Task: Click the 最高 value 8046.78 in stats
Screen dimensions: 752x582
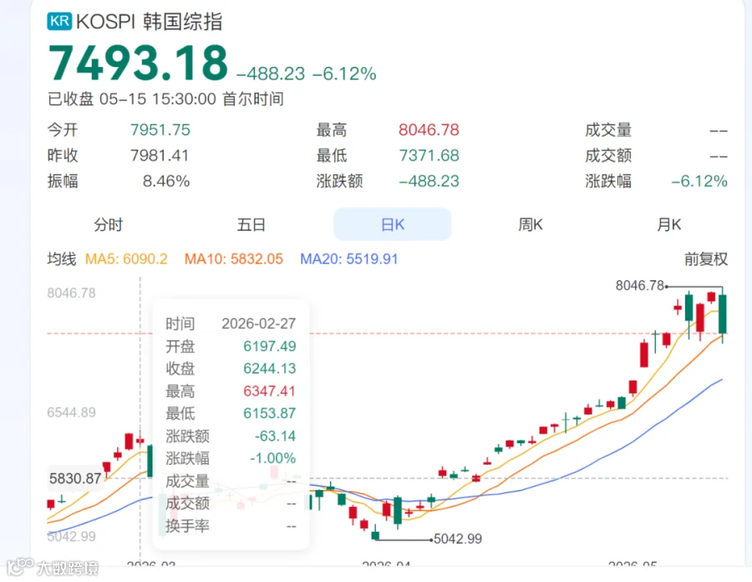Action: (429, 130)
